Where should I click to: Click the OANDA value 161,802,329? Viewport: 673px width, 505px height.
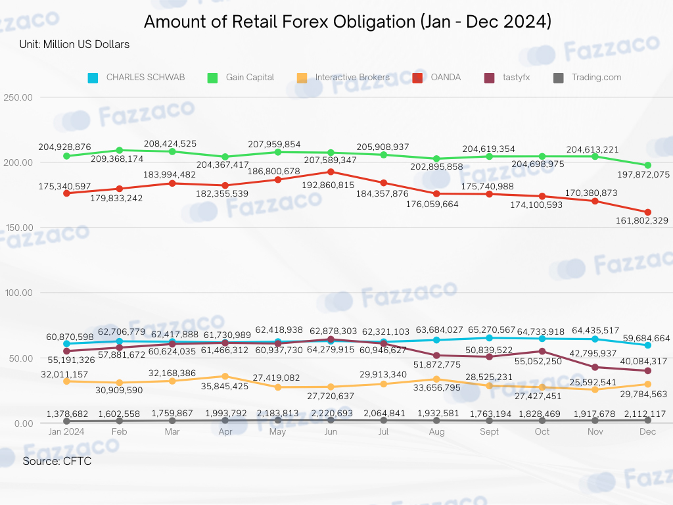pos(641,221)
